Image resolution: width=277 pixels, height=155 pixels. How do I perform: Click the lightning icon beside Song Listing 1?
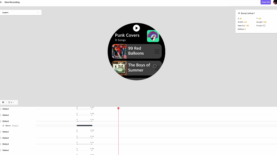(239, 13)
